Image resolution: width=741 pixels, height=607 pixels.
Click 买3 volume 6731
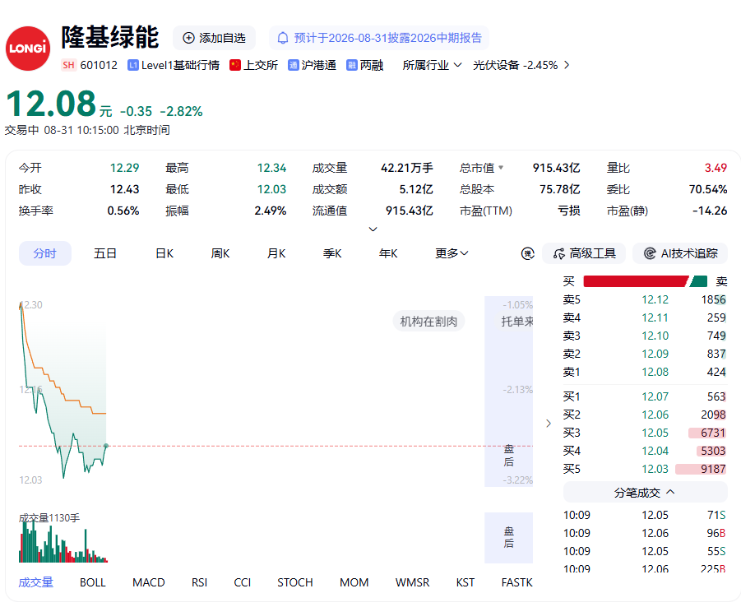coord(713,433)
